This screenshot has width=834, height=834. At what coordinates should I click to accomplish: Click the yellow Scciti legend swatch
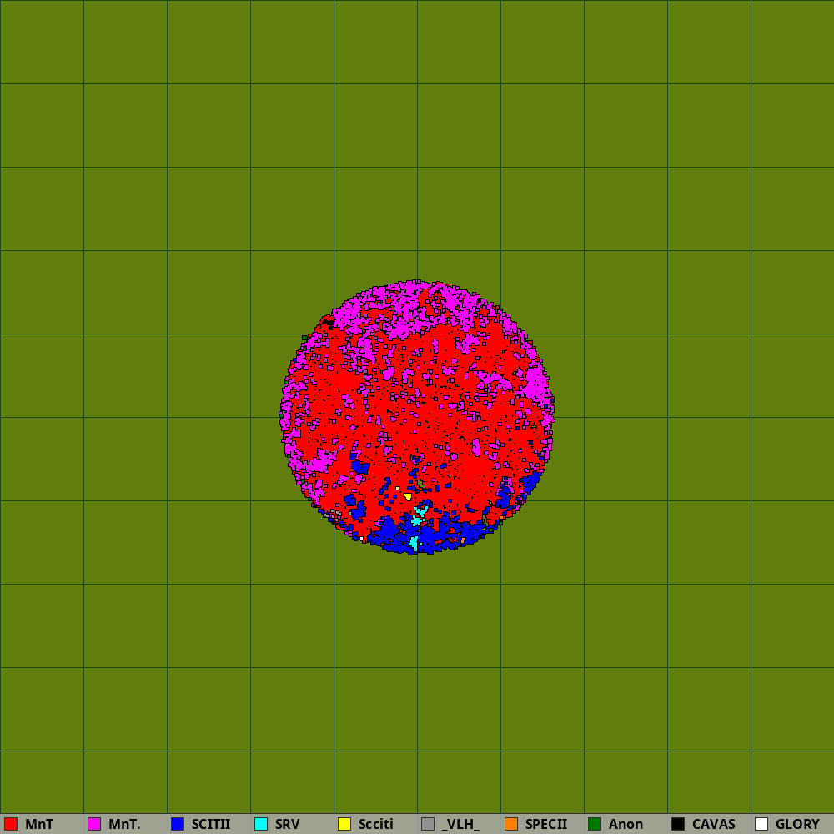click(x=344, y=824)
